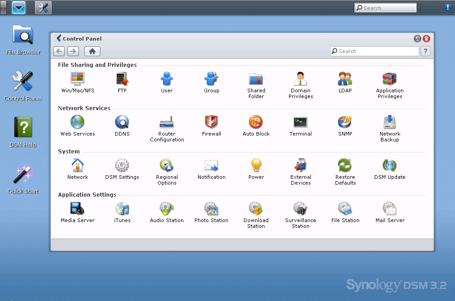The width and height of the screenshot is (455, 301).
Task: Click the Control Panel search field
Action: (374, 51)
